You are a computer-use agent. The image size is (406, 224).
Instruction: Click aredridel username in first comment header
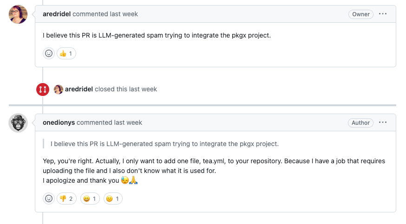[57, 14]
